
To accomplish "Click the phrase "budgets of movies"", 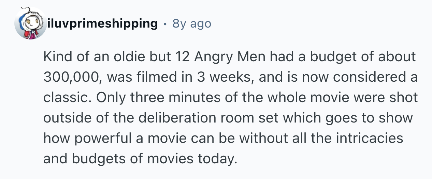I will 120,159.
